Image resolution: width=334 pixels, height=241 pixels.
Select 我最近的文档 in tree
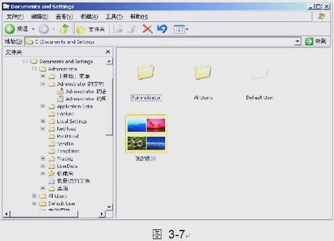tap(73, 181)
